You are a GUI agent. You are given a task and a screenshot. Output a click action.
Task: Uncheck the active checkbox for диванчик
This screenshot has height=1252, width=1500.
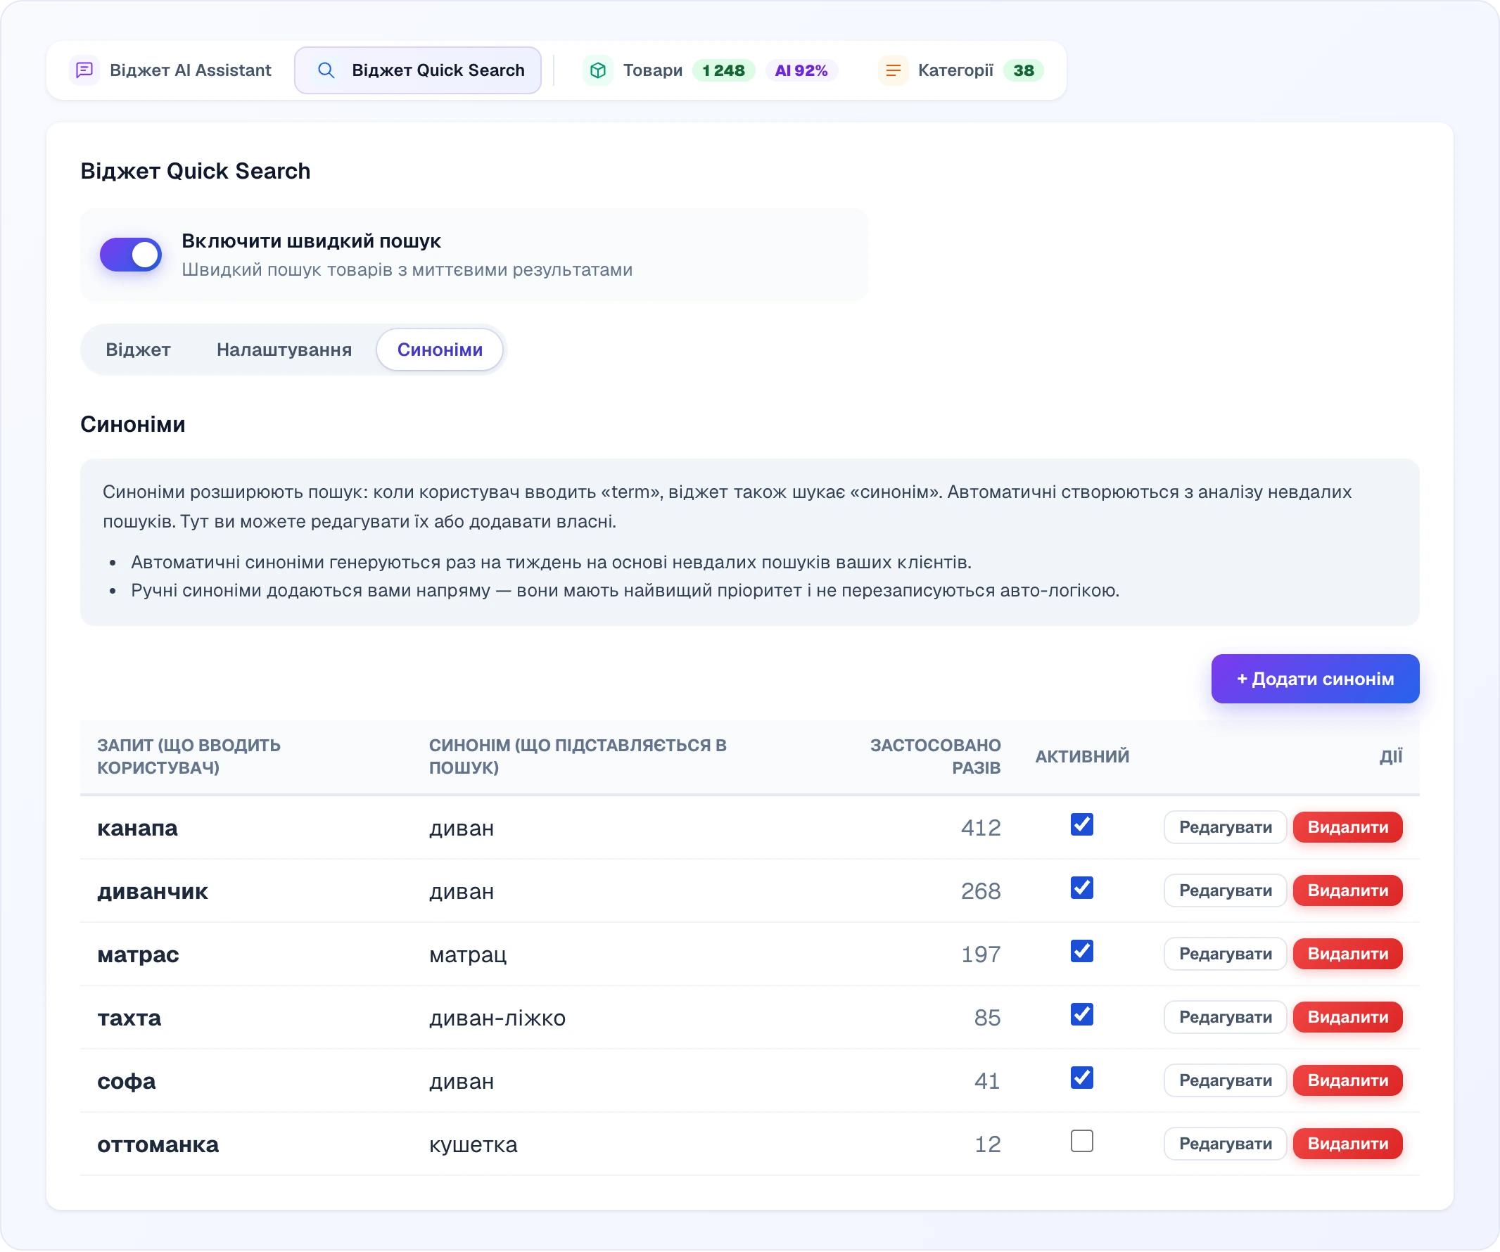tap(1082, 888)
